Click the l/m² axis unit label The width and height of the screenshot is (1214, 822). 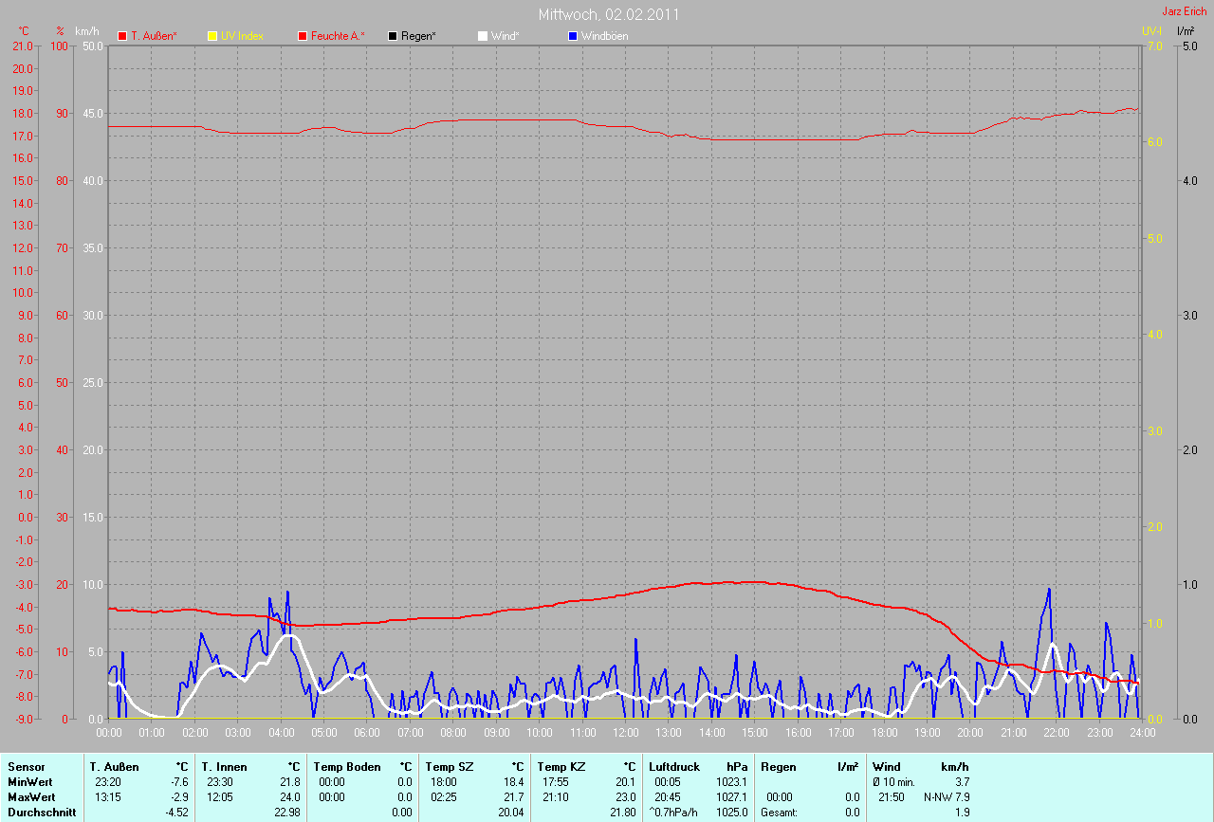pyautogui.click(x=1185, y=31)
